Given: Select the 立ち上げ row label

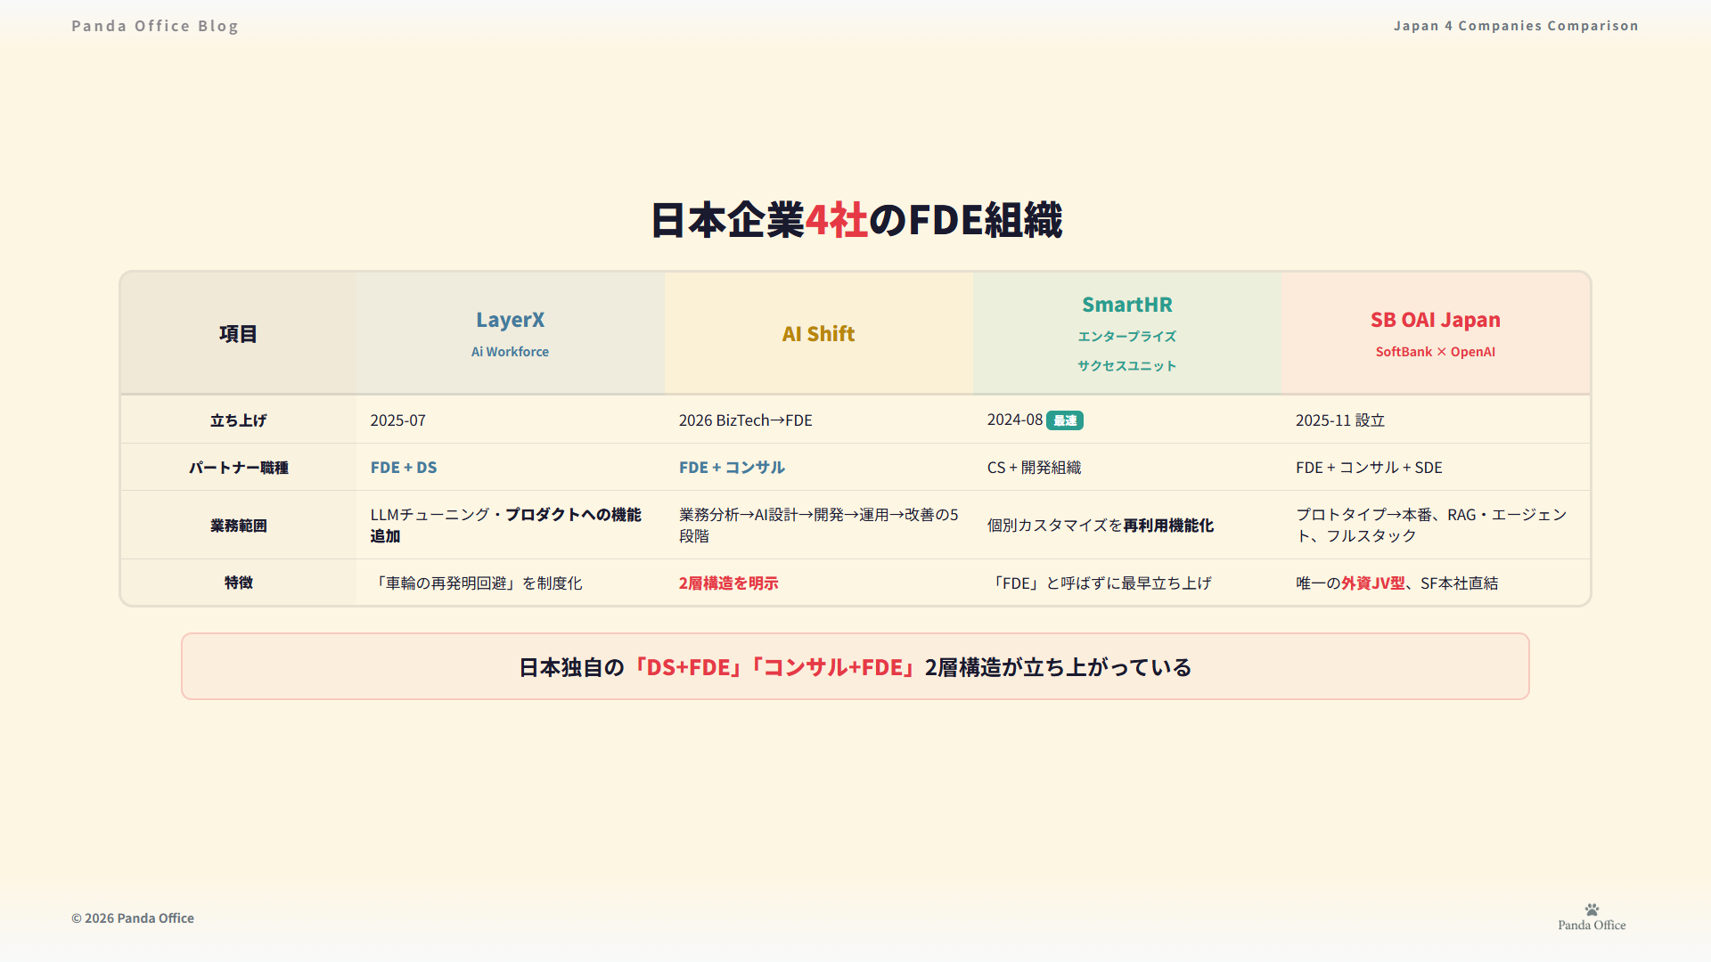Looking at the screenshot, I should coord(238,420).
